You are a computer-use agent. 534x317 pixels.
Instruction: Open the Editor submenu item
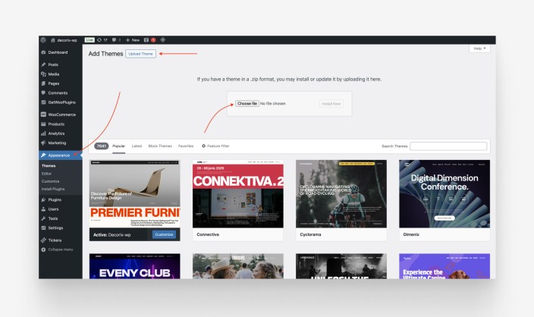click(46, 174)
